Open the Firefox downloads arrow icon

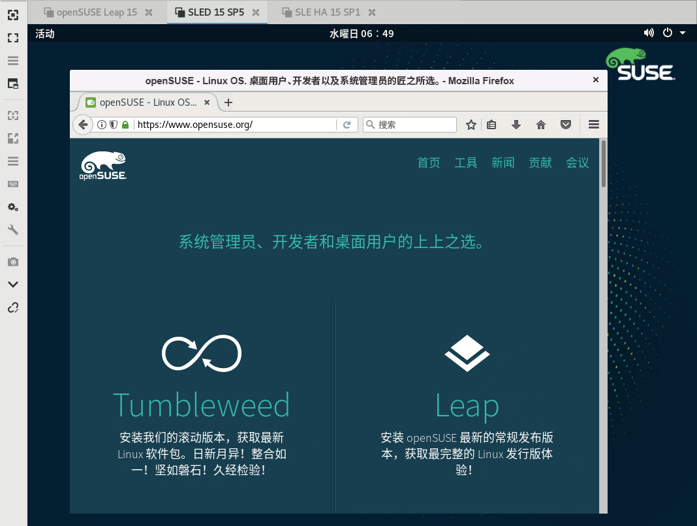516,125
